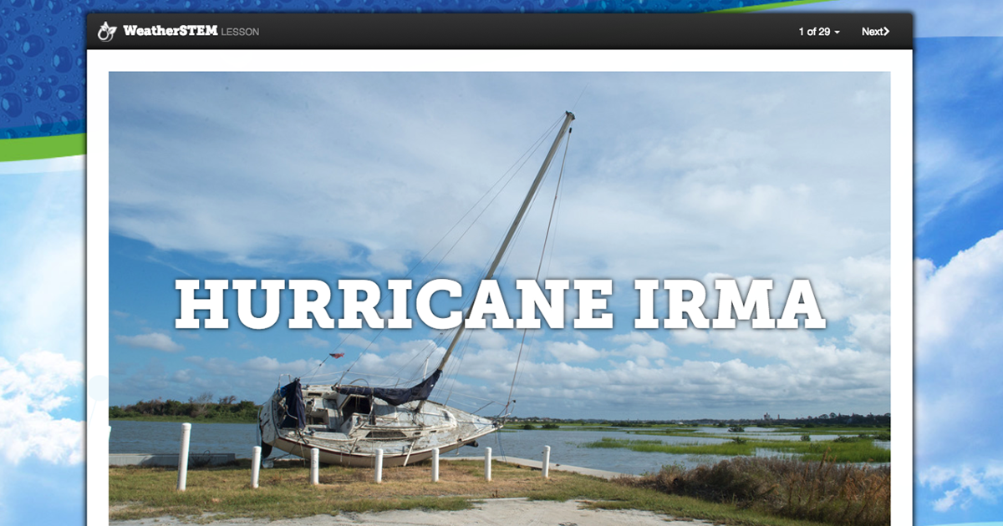The height and width of the screenshot is (526, 1003).
Task: Select the small triangle after the slide counter
Action: 838,32
